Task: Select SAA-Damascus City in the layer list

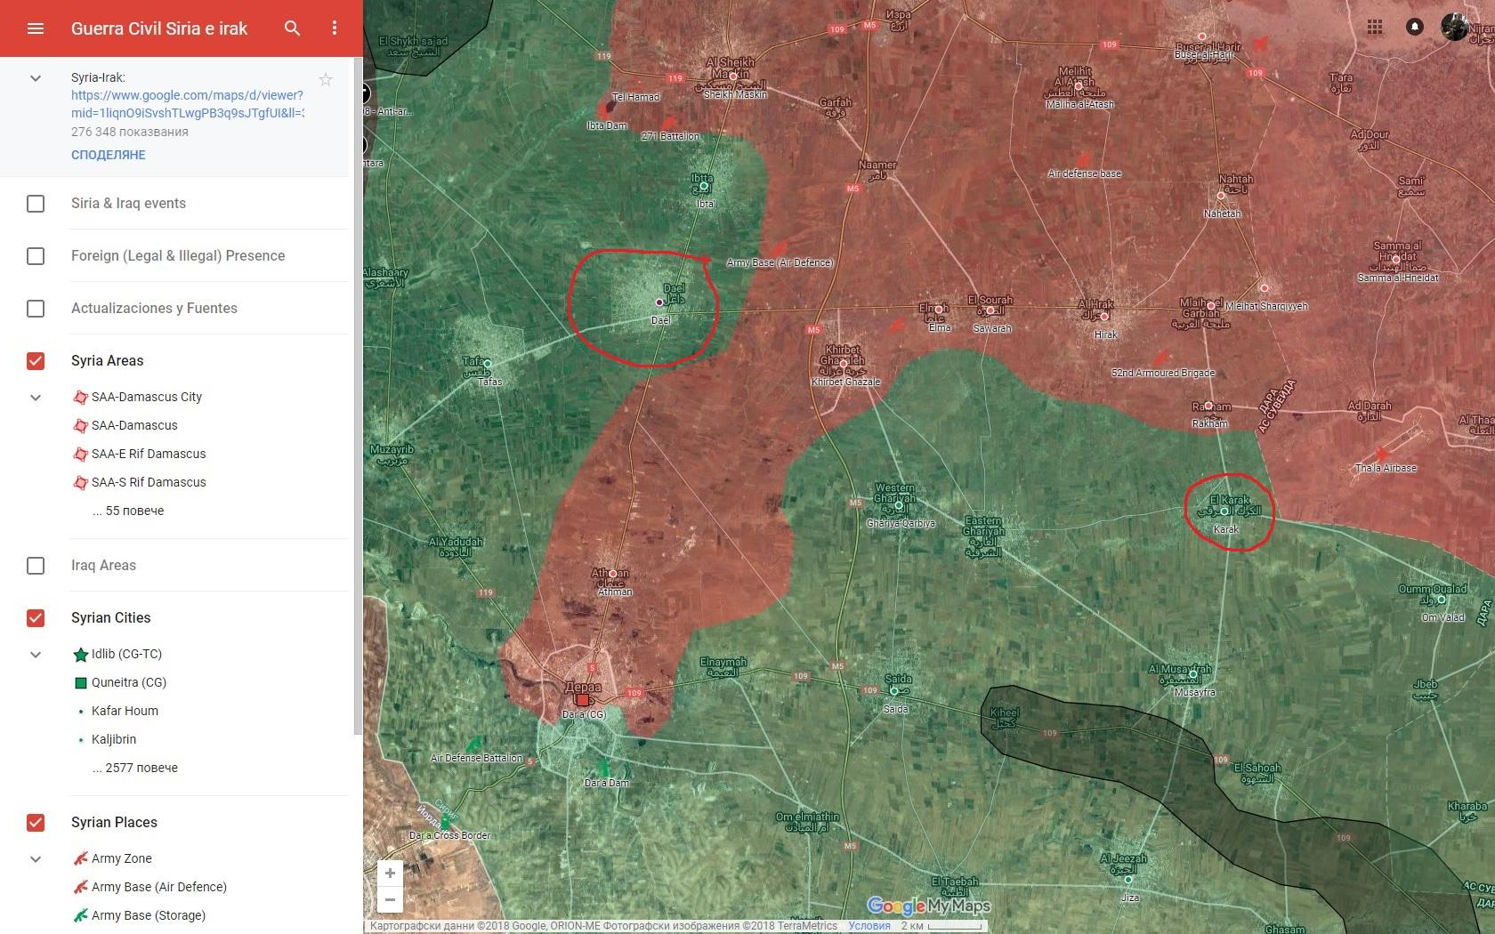Action: pos(147,397)
